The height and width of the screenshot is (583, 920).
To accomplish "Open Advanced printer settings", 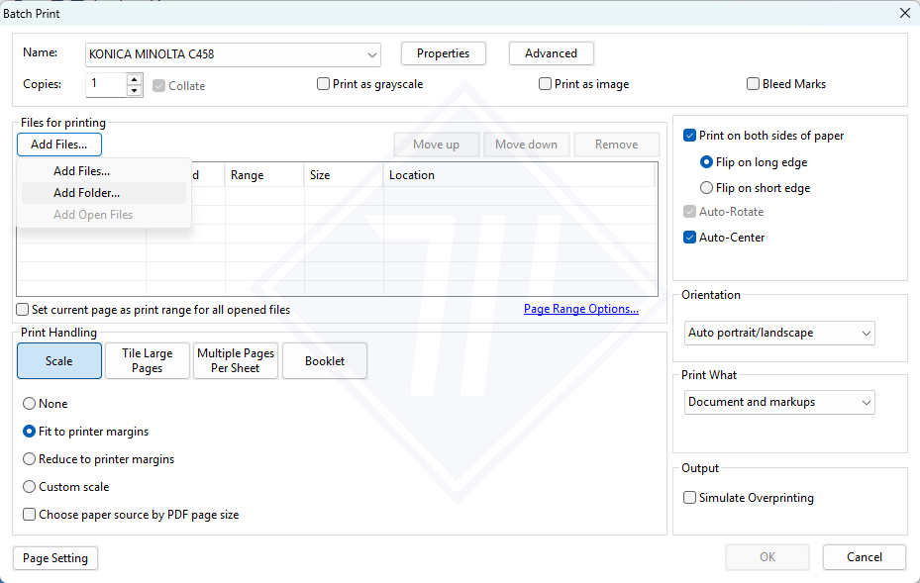I will pos(551,53).
